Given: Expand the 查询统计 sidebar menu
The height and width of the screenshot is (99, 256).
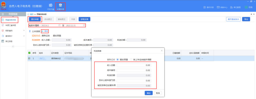Looking at the screenshot, I should 24,36.
